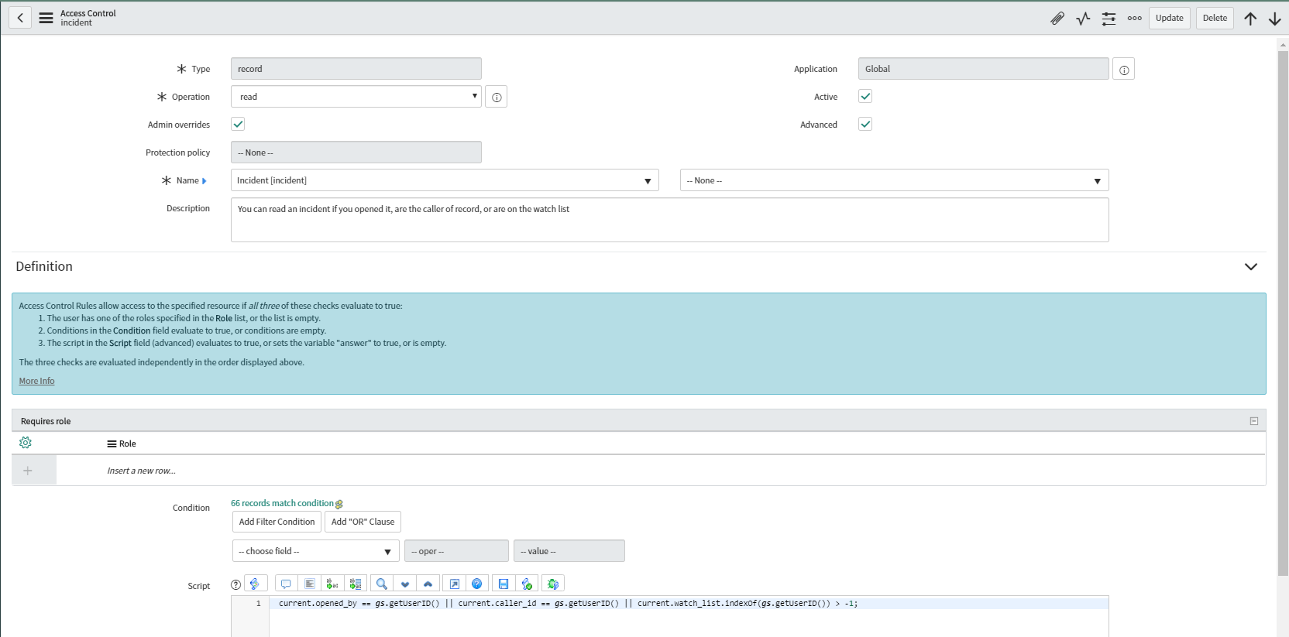The width and height of the screenshot is (1289, 637).
Task: Collapse the Definition section chevron
Action: (1251, 266)
